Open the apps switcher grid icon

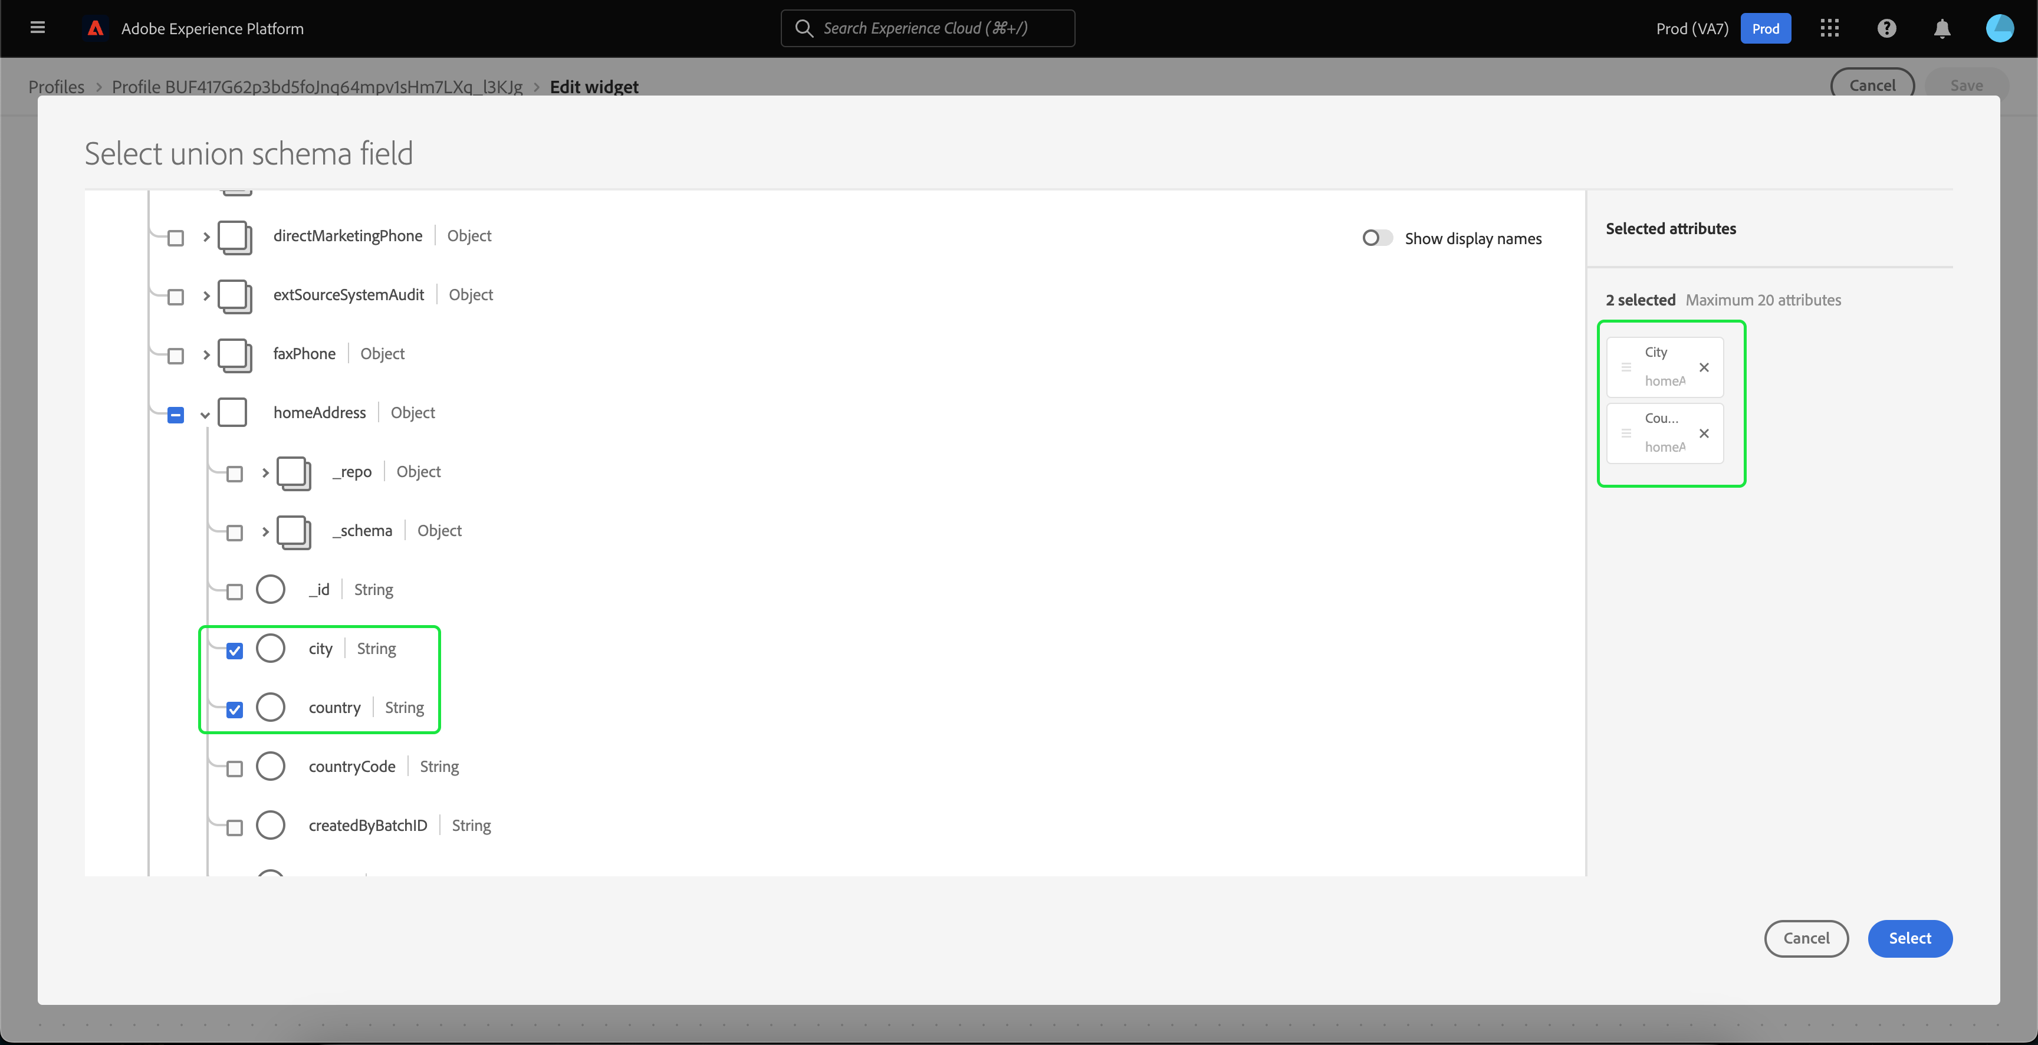(x=1829, y=28)
